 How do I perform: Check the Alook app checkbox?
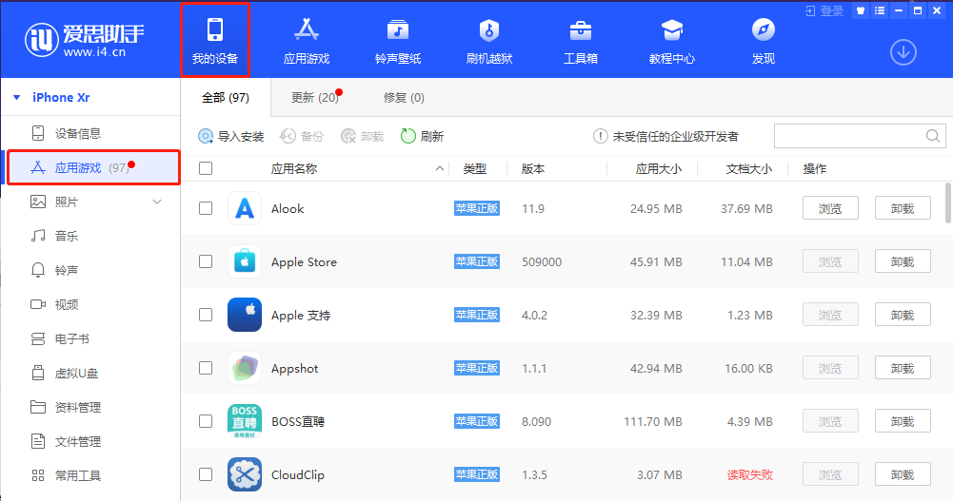click(206, 208)
